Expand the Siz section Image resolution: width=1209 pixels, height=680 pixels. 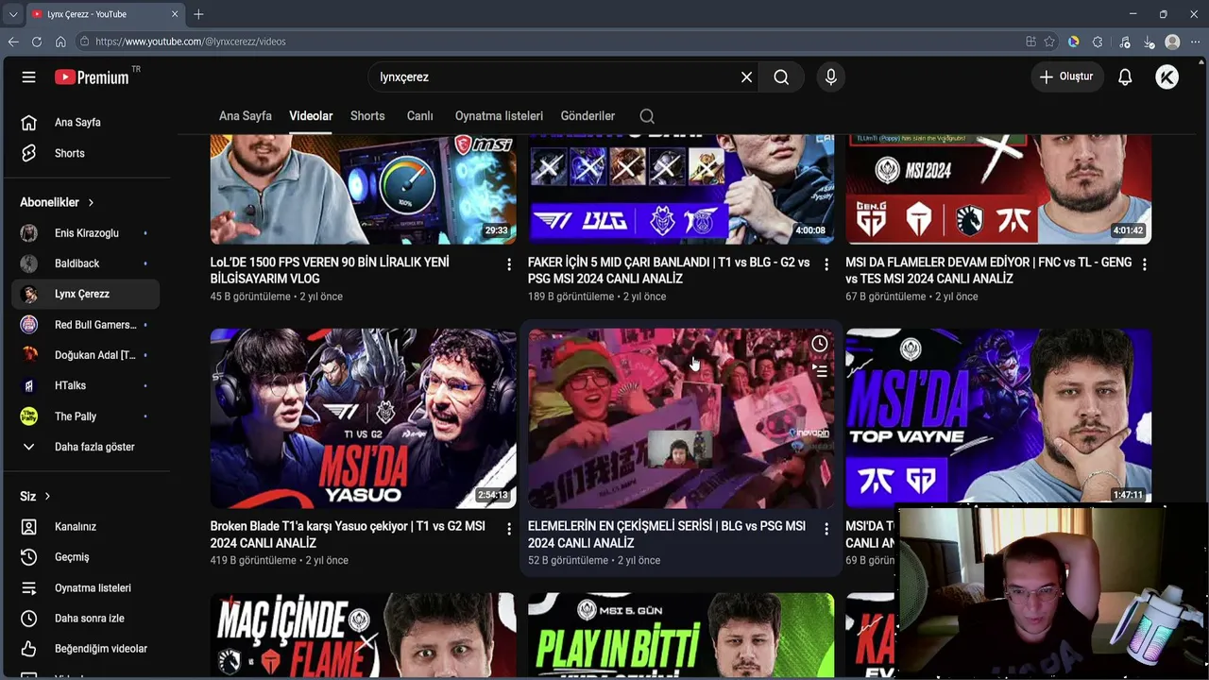coord(35,496)
